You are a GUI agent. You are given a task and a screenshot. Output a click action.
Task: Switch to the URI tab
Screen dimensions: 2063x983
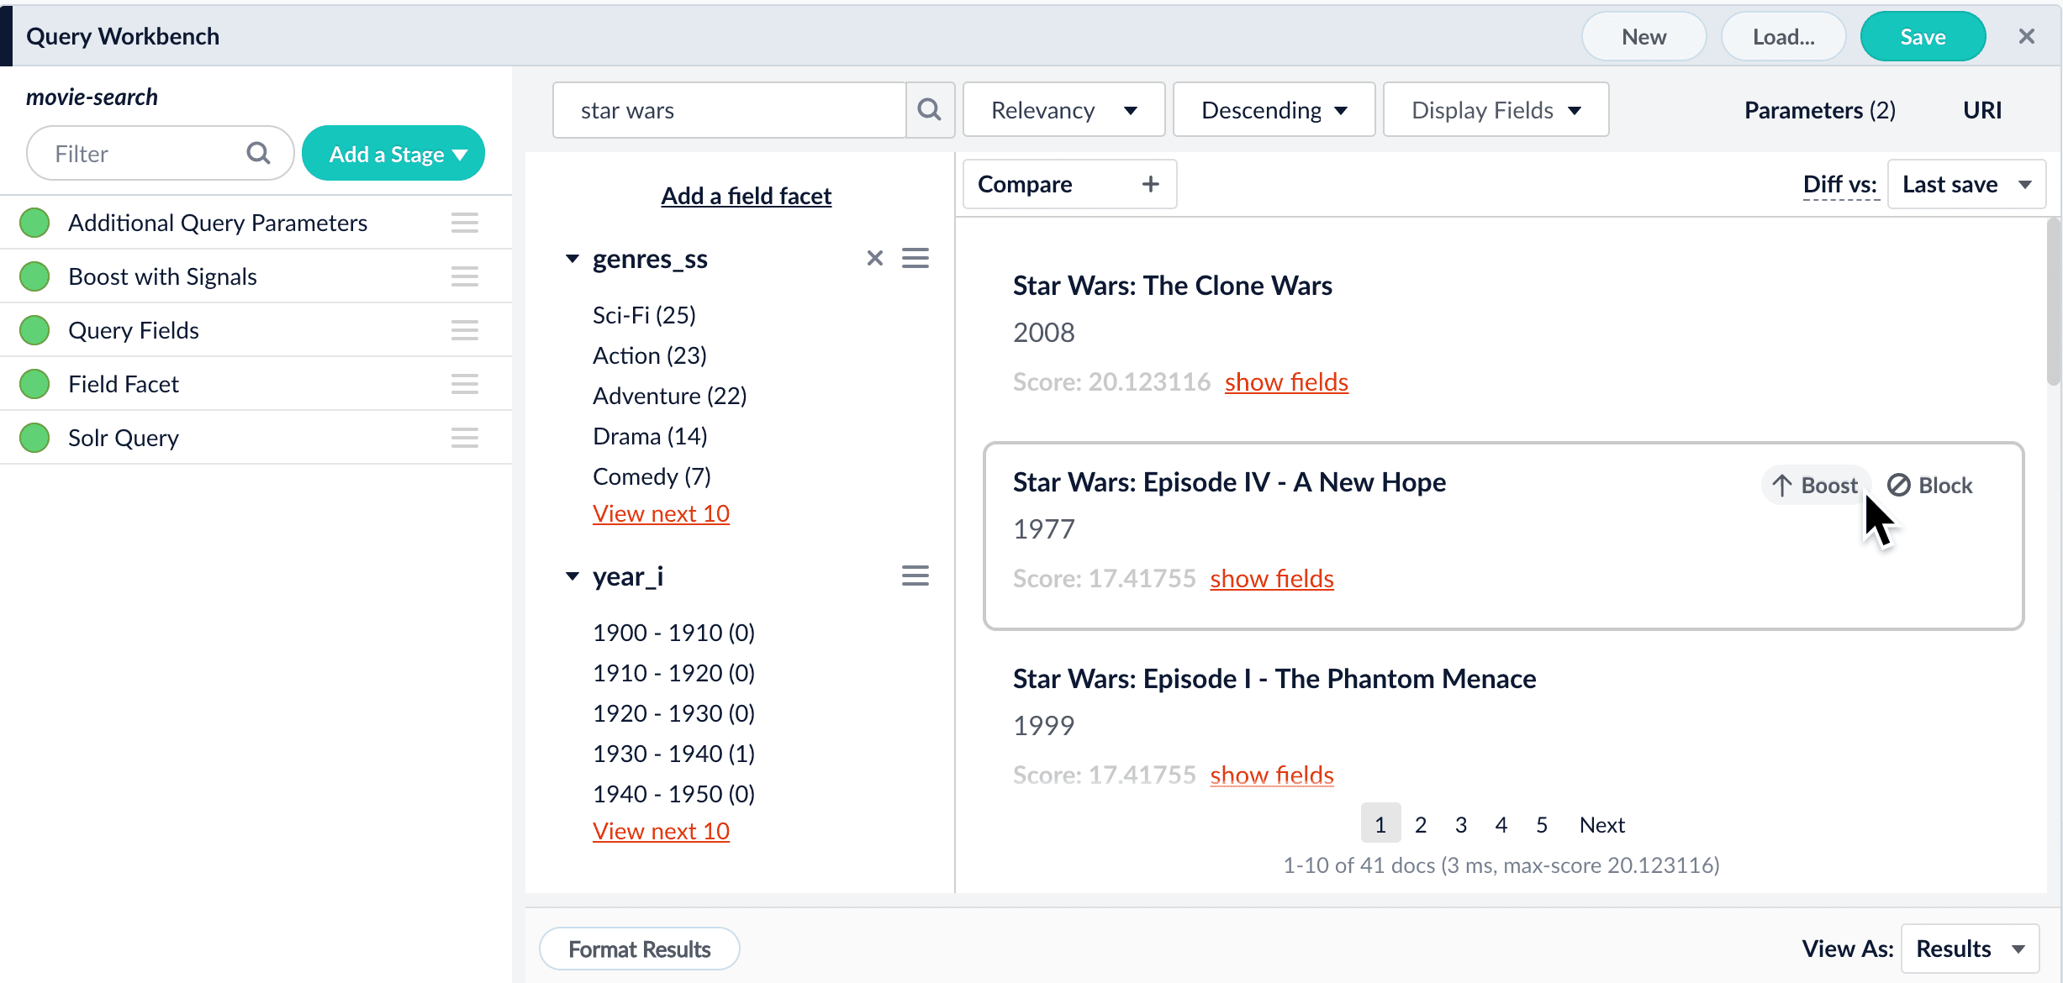click(1981, 110)
